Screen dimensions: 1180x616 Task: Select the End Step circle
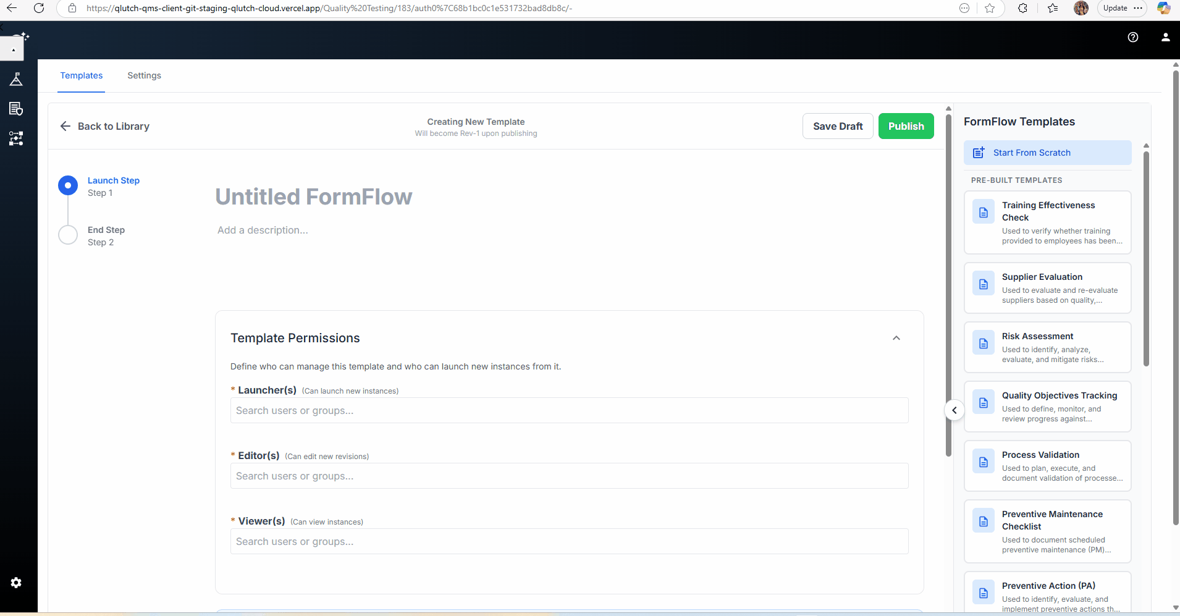(68, 235)
